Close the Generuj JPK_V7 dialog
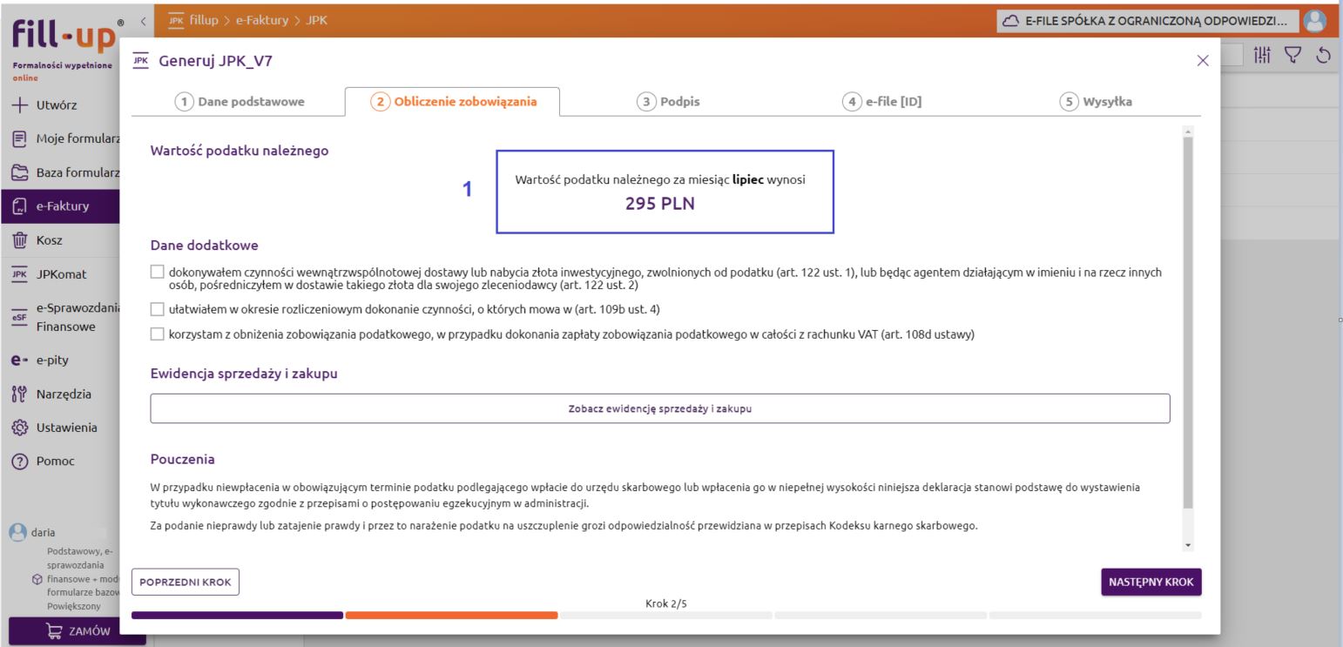 pos(1203,60)
